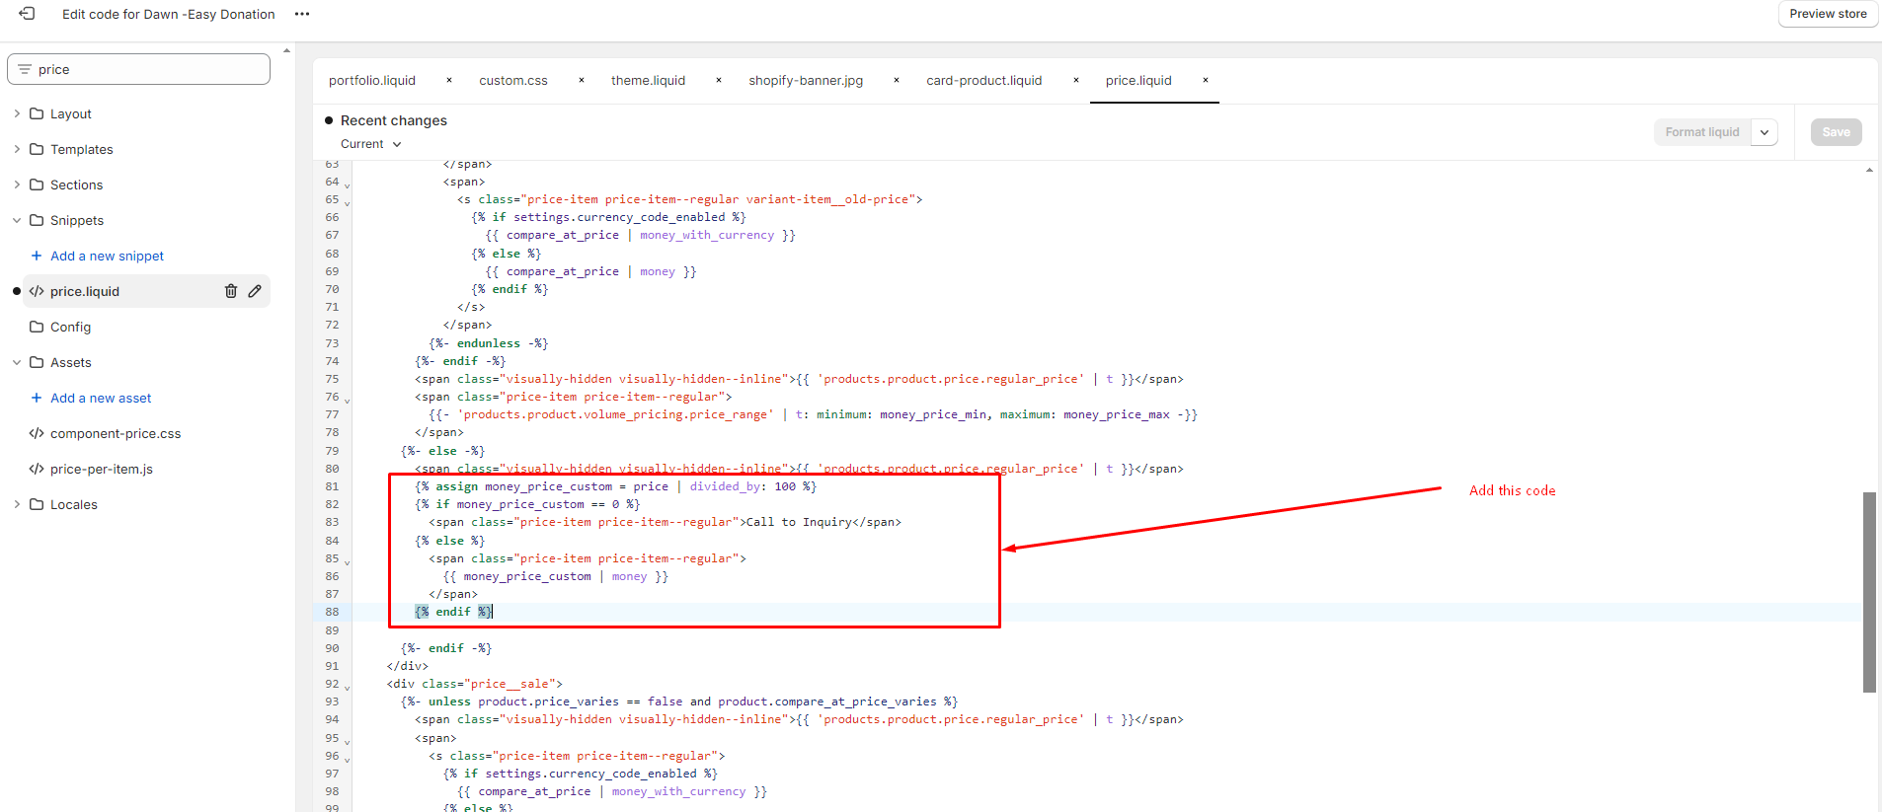Screen dimensions: 1882x812
Task: Close the card-product.liquid tab
Action: (1076, 80)
